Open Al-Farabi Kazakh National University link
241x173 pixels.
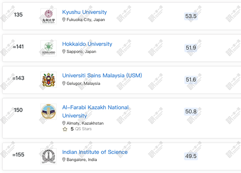tap(95, 112)
